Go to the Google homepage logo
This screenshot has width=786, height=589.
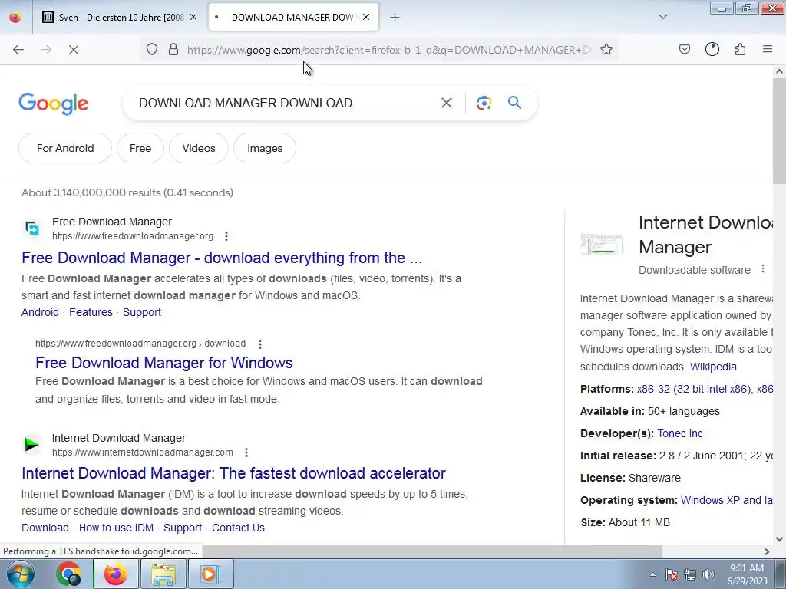pos(53,104)
